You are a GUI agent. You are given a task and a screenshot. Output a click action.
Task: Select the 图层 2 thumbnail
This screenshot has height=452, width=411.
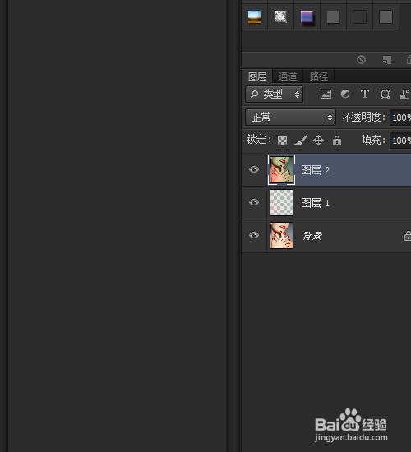point(281,169)
